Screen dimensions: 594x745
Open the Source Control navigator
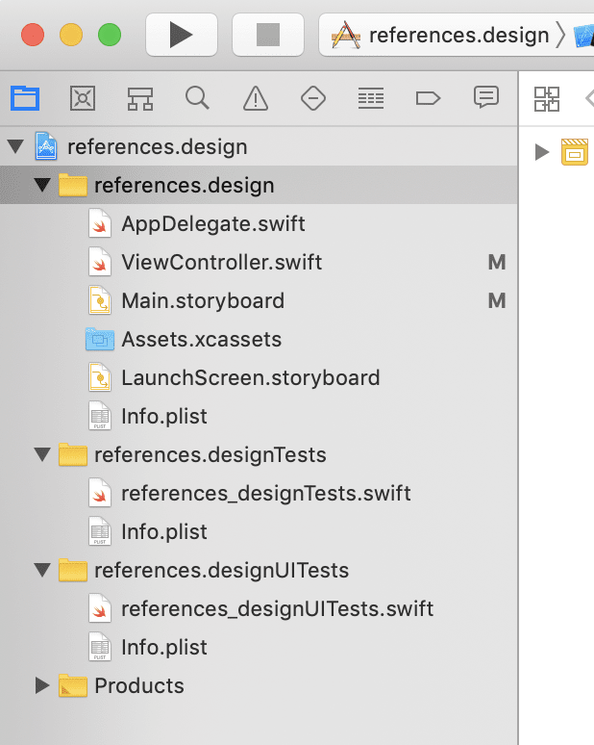tap(83, 97)
